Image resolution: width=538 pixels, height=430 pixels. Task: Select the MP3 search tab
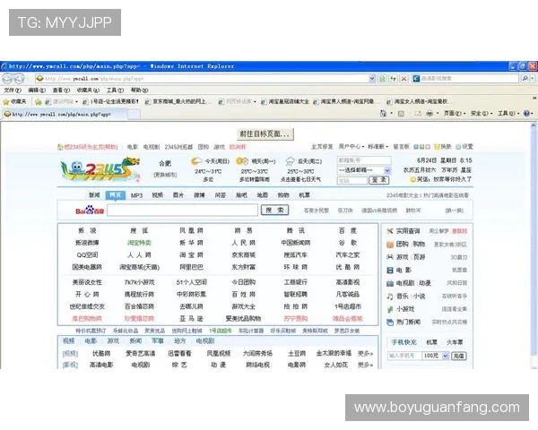tap(136, 195)
